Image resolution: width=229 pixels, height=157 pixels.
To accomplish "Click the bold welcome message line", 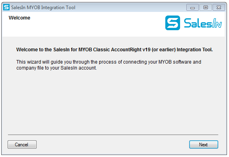I will (114, 50).
